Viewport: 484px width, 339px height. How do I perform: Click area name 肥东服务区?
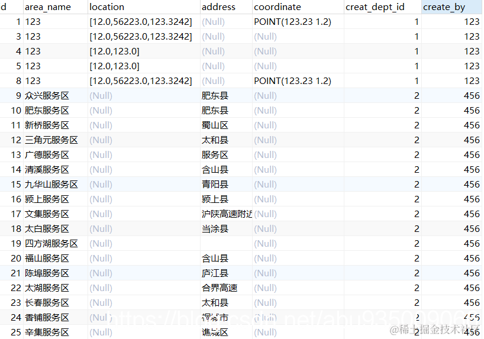click(x=47, y=111)
